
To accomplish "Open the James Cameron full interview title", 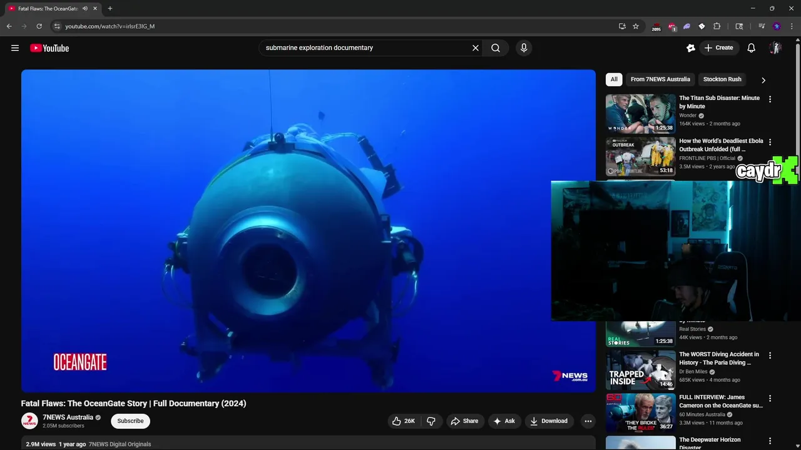I will pos(721,401).
